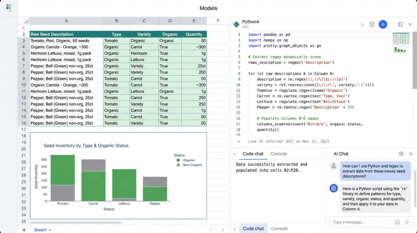
Task: Click the Python logo beside Python4
Action: point(236,24)
